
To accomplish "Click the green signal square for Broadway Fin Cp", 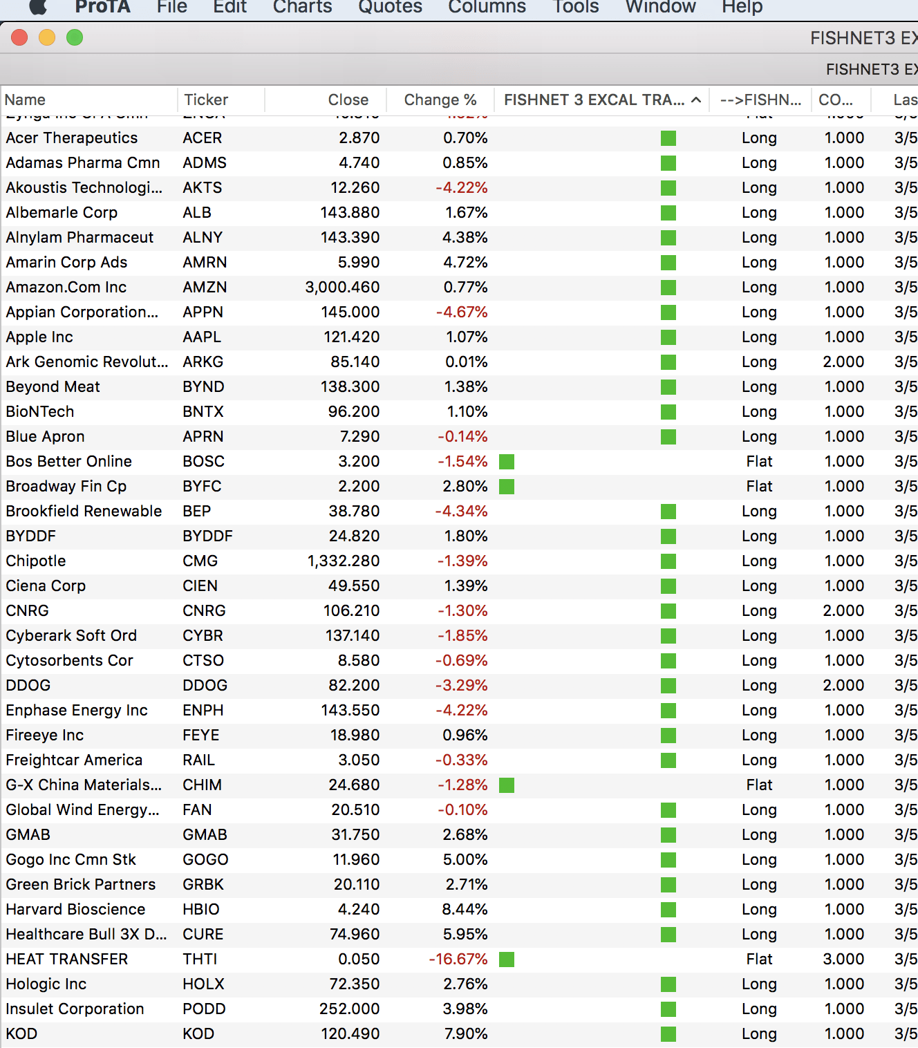I will coord(507,487).
